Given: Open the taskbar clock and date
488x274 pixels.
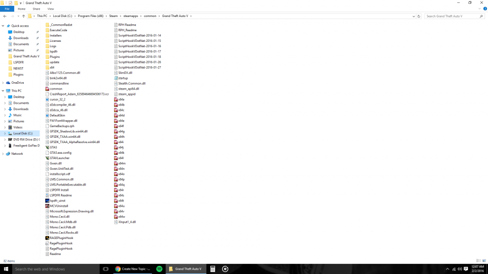Looking at the screenshot, I should pyautogui.click(x=477, y=269).
